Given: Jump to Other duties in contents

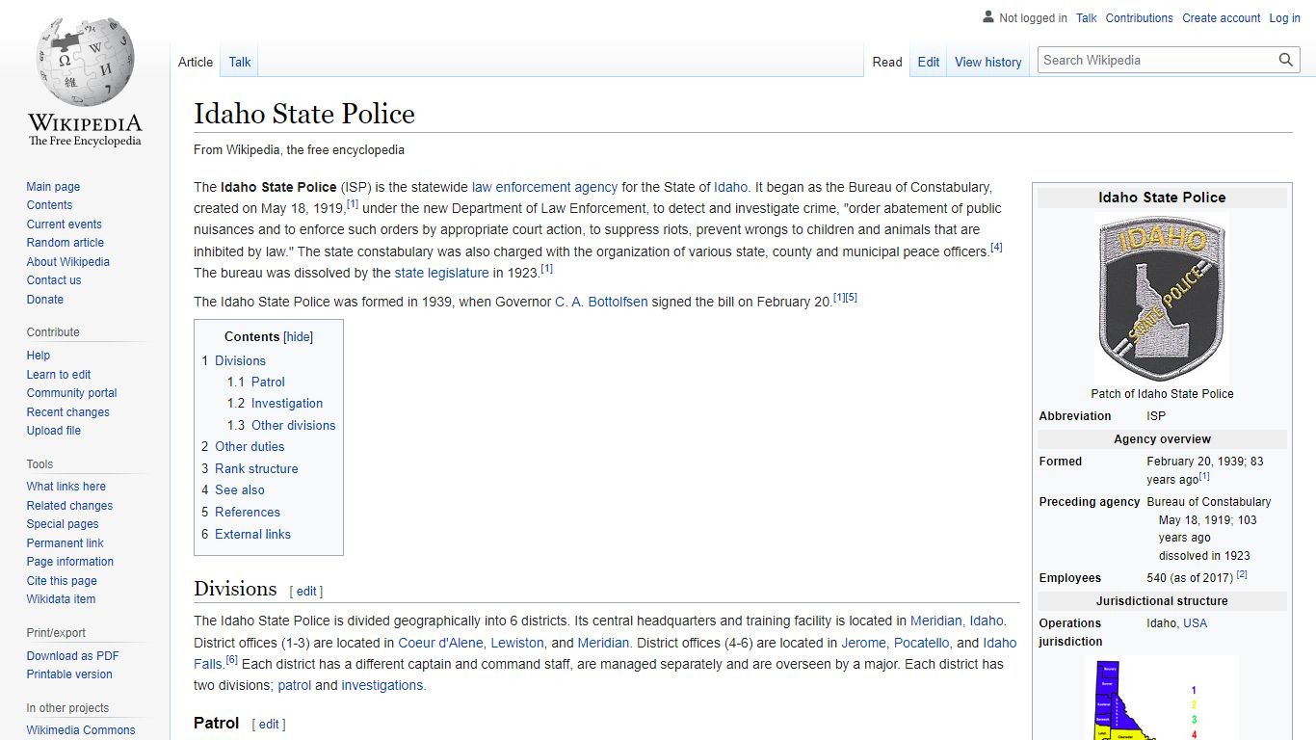Looking at the screenshot, I should tap(243, 447).
